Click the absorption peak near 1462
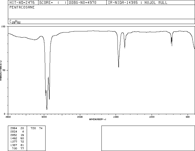 pos(119,67)
